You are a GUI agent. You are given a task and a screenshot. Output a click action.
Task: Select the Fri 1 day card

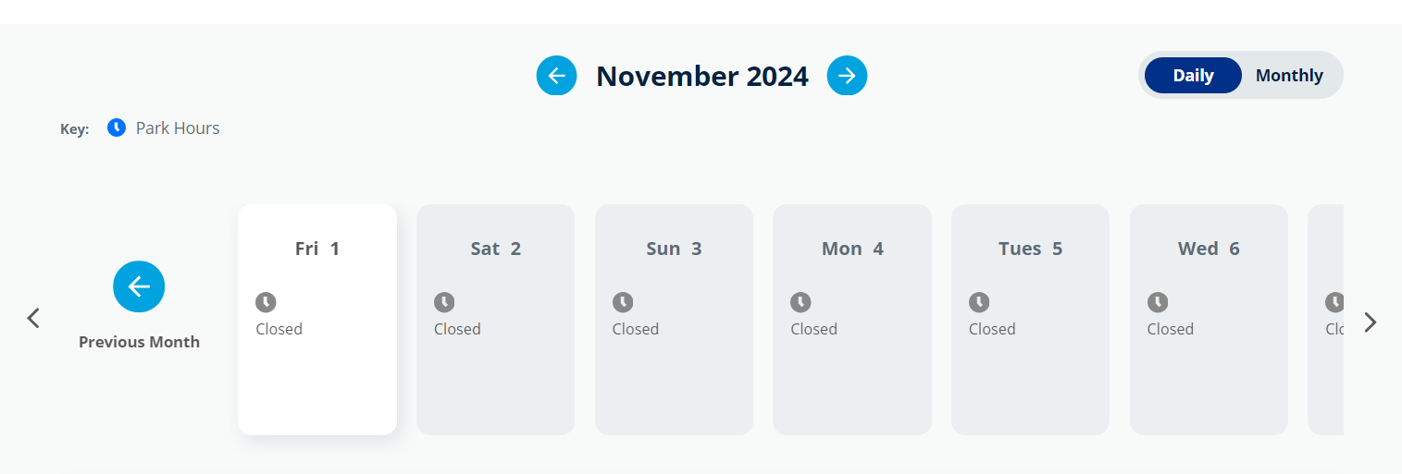click(x=317, y=320)
